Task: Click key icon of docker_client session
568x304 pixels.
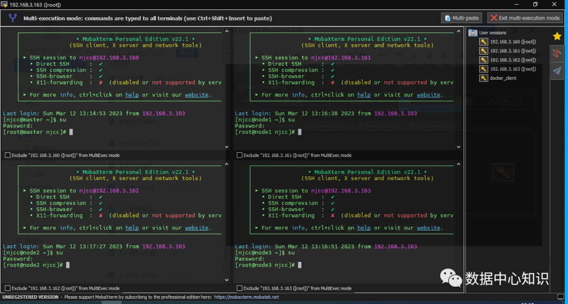Action: coord(484,78)
